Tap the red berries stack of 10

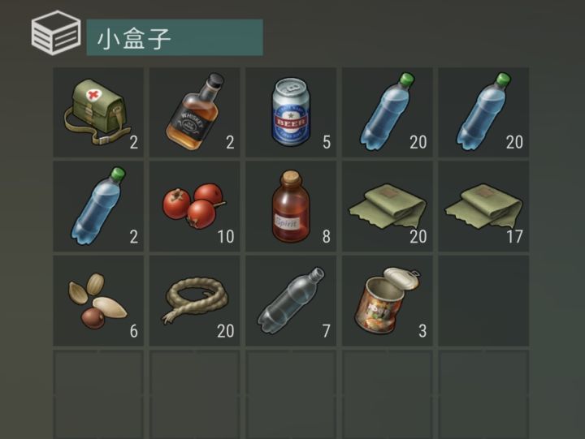(195, 206)
